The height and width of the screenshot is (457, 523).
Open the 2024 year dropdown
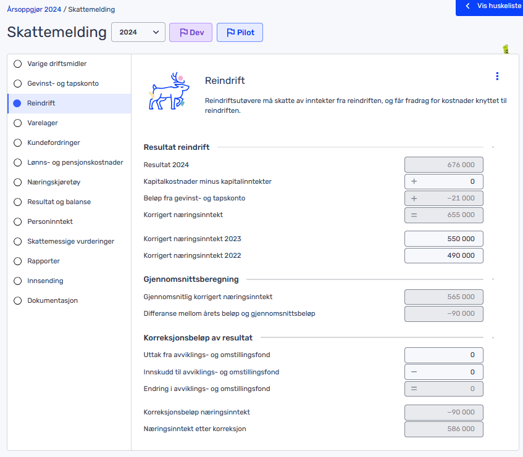coord(138,32)
